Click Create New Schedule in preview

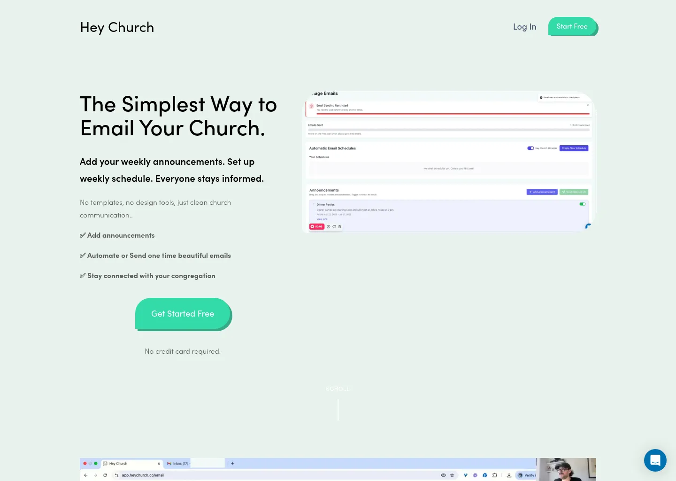pos(574,148)
